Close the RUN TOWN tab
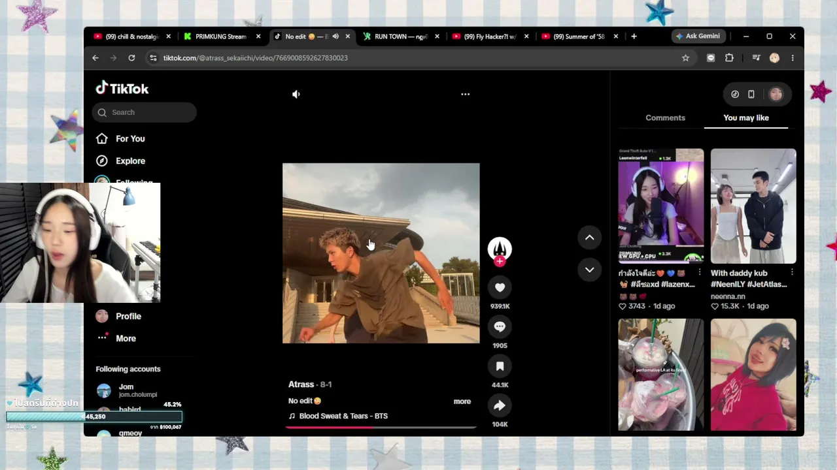Viewport: 837px width, 470px height. [x=437, y=37]
